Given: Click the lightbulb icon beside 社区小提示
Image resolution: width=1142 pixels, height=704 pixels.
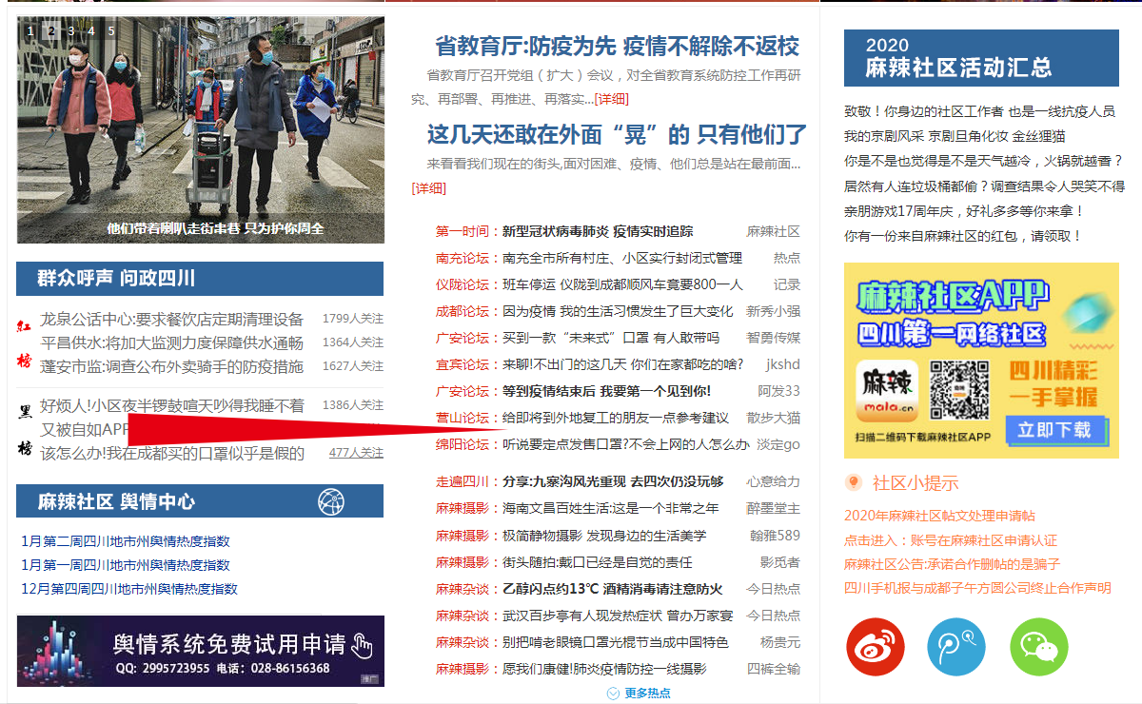Looking at the screenshot, I should [854, 483].
